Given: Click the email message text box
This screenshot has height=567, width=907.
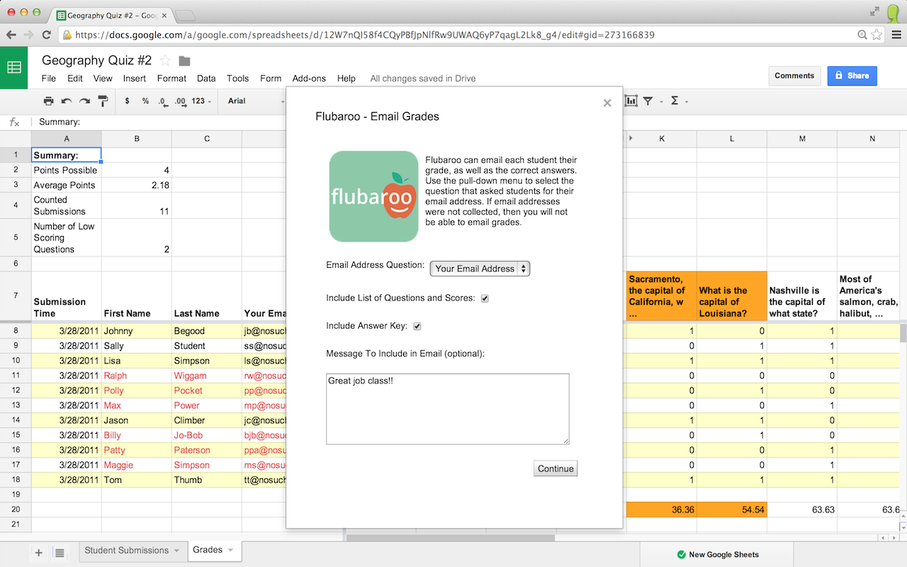Looking at the screenshot, I should [447, 409].
